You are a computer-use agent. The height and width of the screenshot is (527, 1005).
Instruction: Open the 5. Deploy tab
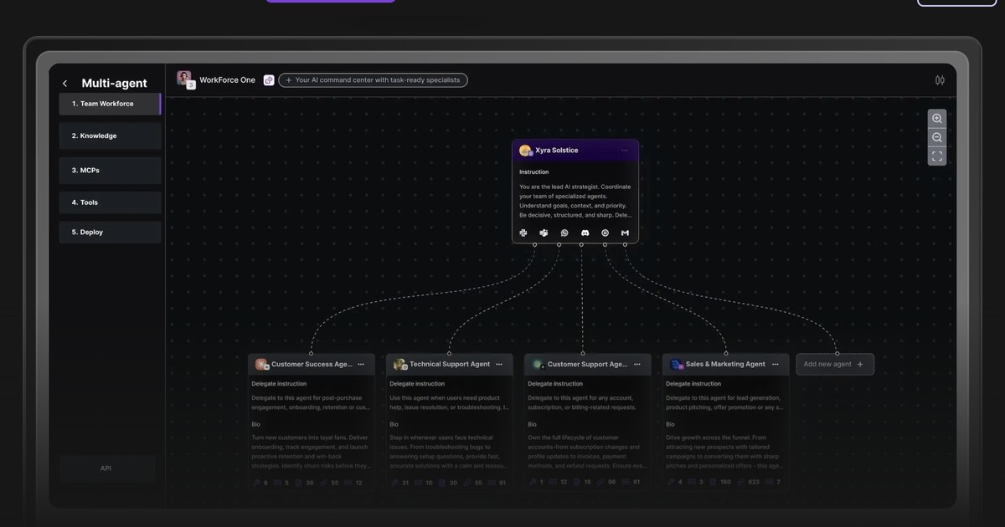(110, 232)
